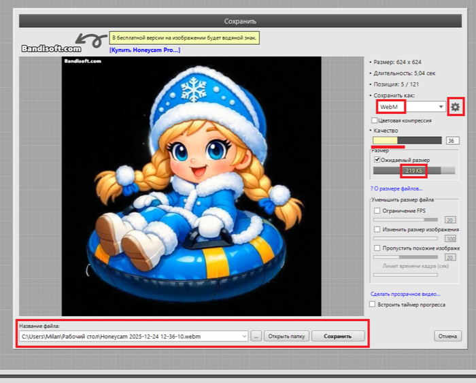This screenshot has height=383, width=476.
Task: Click Сделать прозрачное видео link
Action: coord(405,294)
